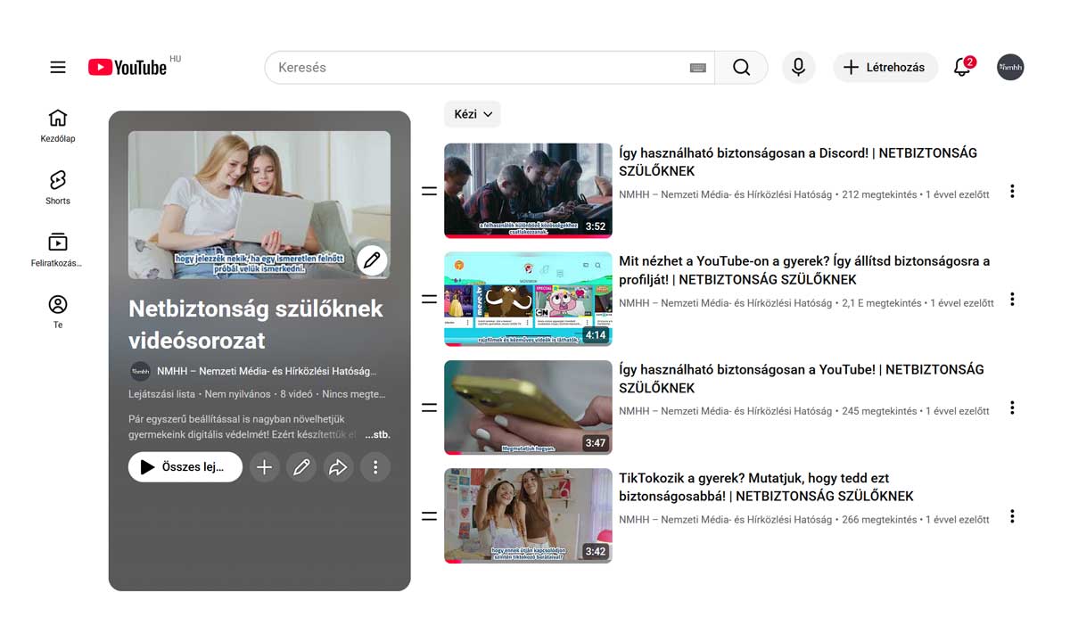Image resolution: width=1070 pixels, height=642 pixels.
Task: Share the playlist using the arrow icon
Action: point(338,467)
